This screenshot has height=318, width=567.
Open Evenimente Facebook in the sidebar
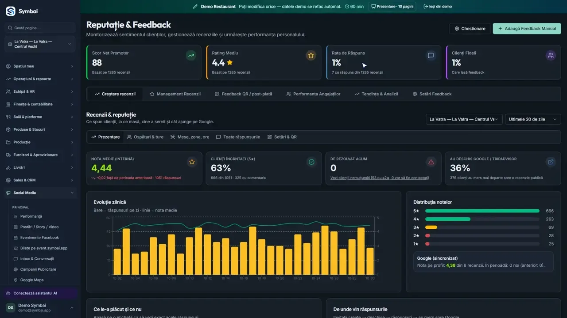point(40,238)
